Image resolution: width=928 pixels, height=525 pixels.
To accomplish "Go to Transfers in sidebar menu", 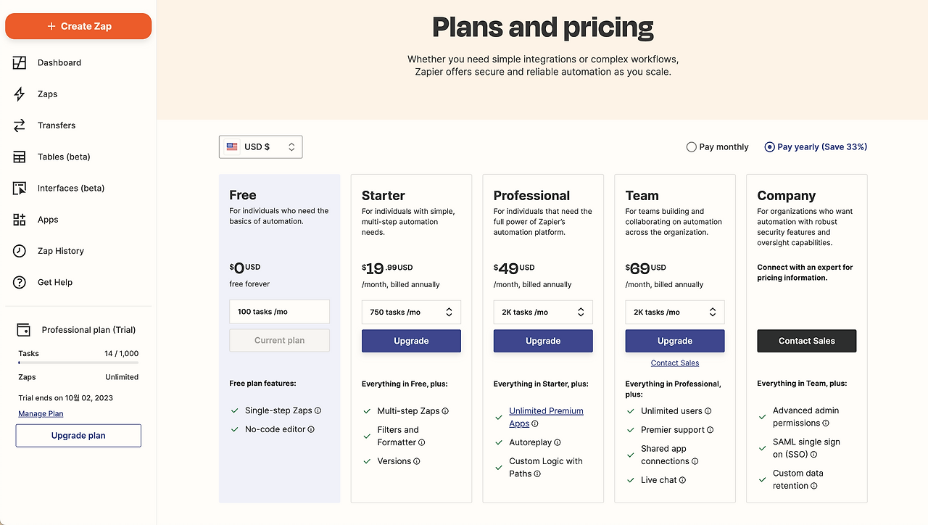I will (x=57, y=125).
